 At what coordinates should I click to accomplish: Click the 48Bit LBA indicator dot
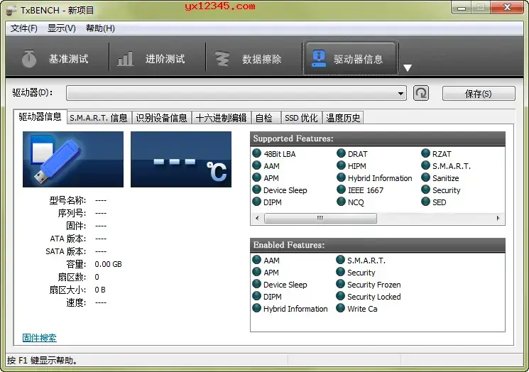(257, 153)
